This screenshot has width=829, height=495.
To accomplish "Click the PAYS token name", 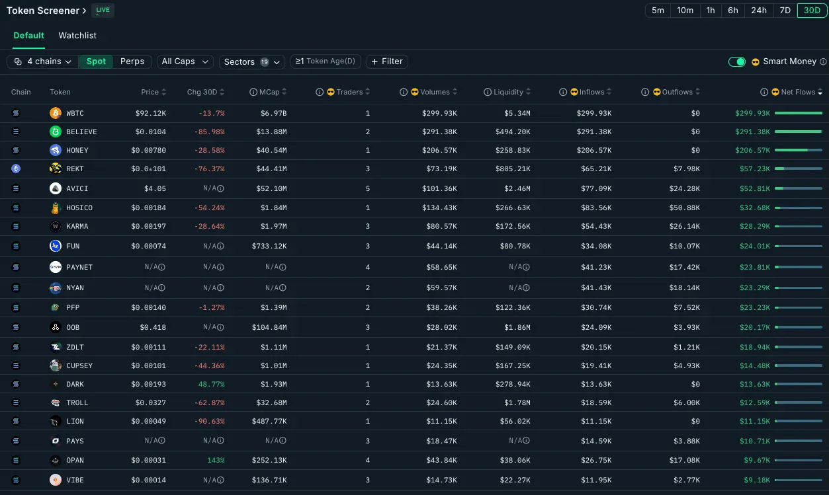I will 75,441.
